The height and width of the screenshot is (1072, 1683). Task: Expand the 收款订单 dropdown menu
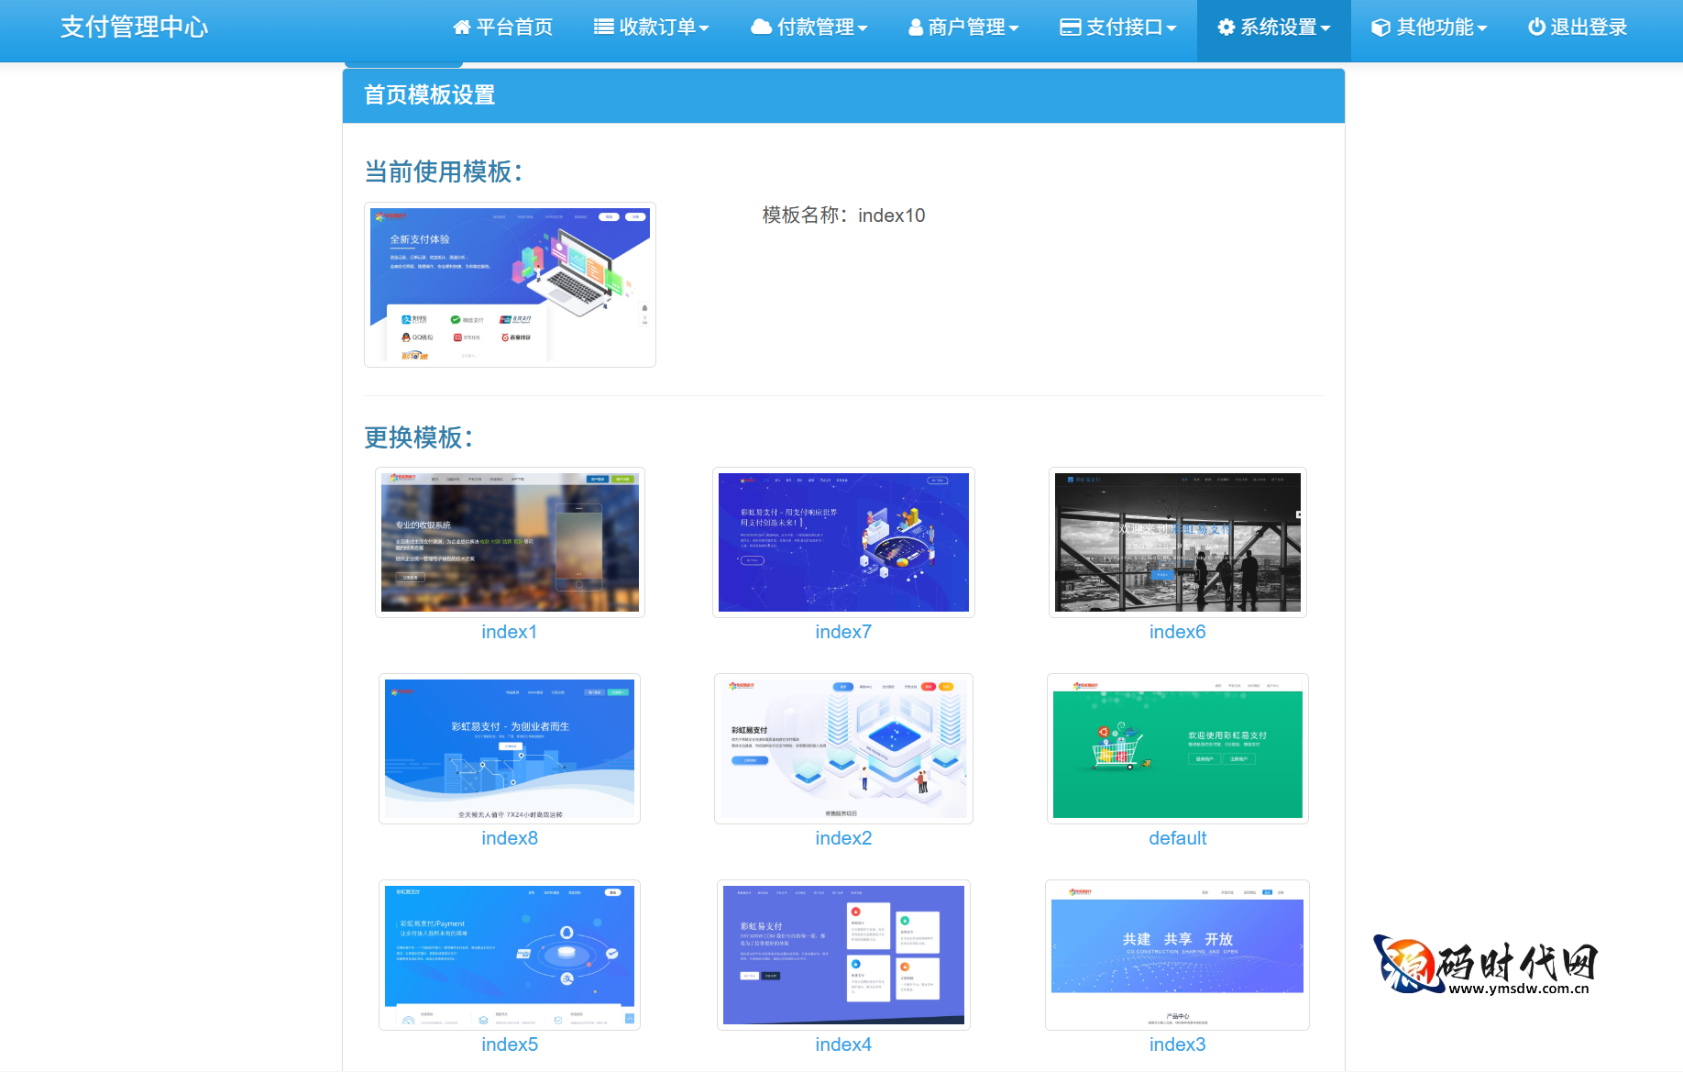652,28
